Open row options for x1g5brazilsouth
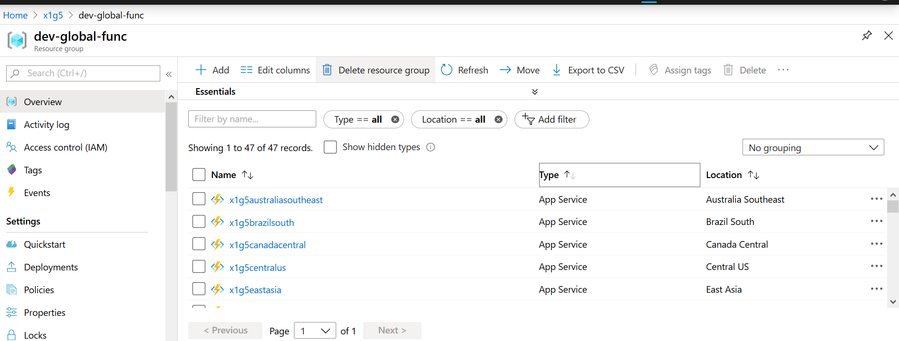This screenshot has height=341, width=899. pyautogui.click(x=876, y=222)
